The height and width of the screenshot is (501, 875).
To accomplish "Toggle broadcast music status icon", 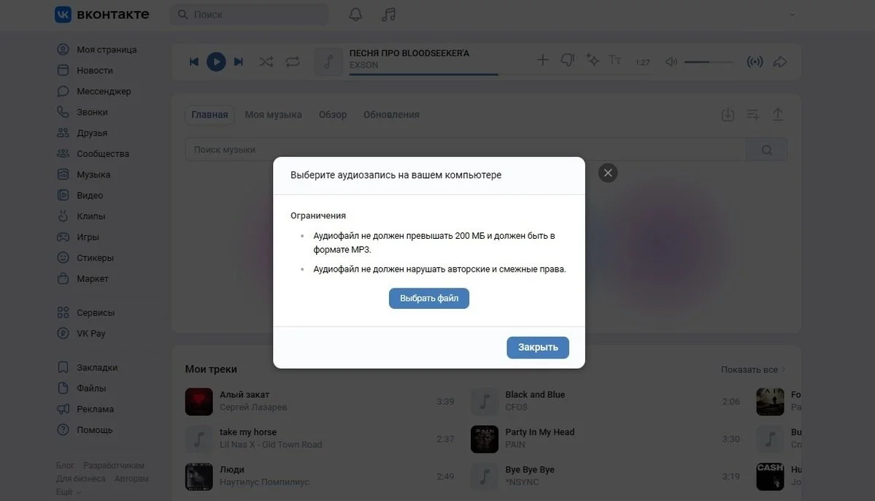I will pos(755,61).
